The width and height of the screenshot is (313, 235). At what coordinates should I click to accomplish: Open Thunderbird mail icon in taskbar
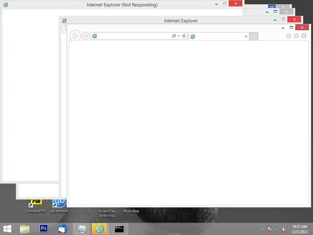coord(63,229)
